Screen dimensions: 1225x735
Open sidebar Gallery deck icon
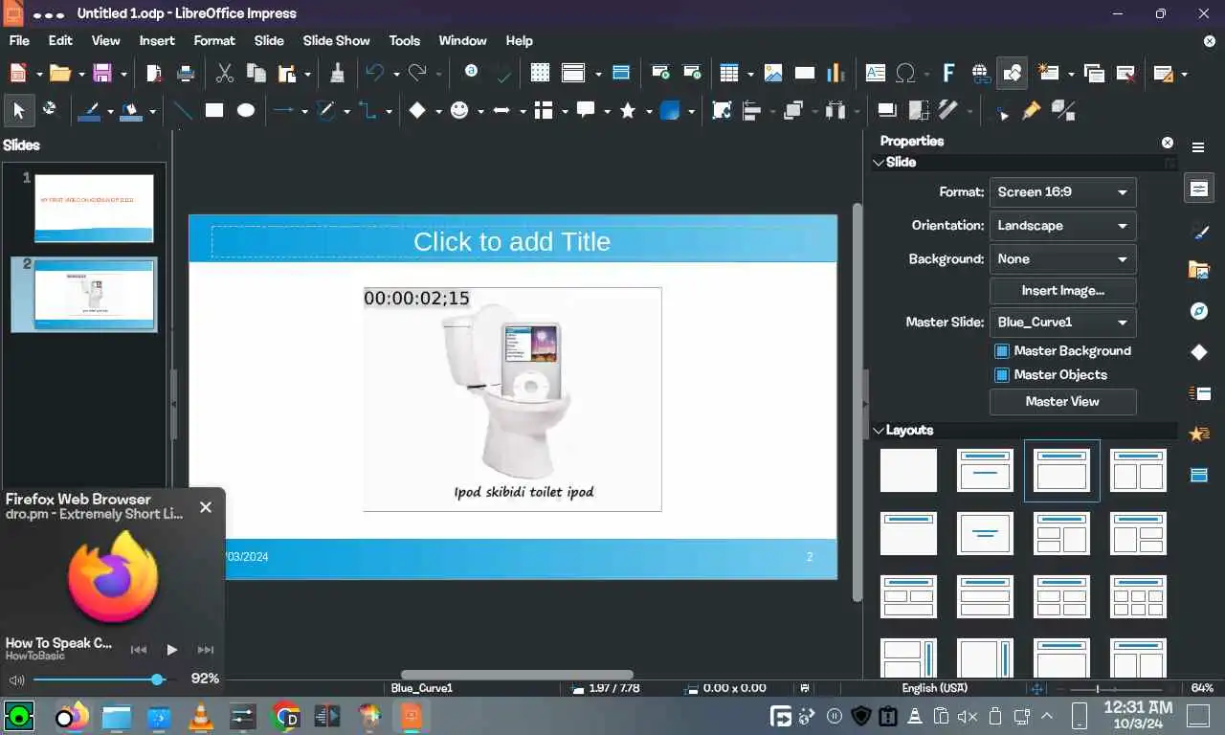[1199, 271]
